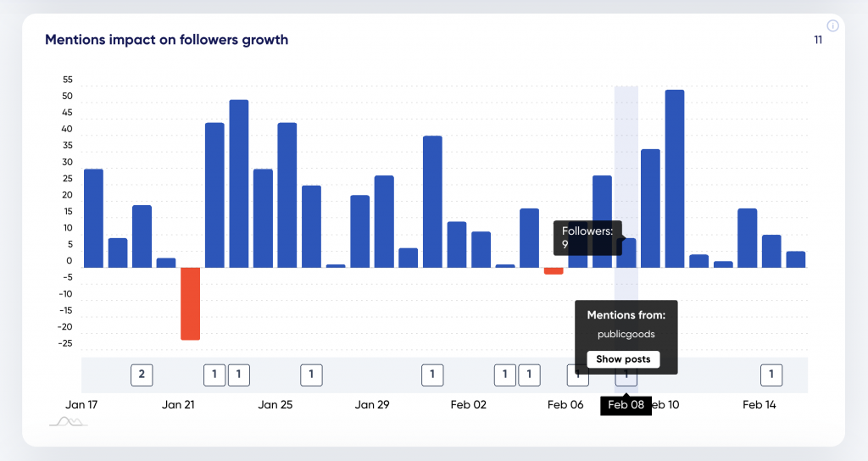Click the last blue bar on the right

796,259
